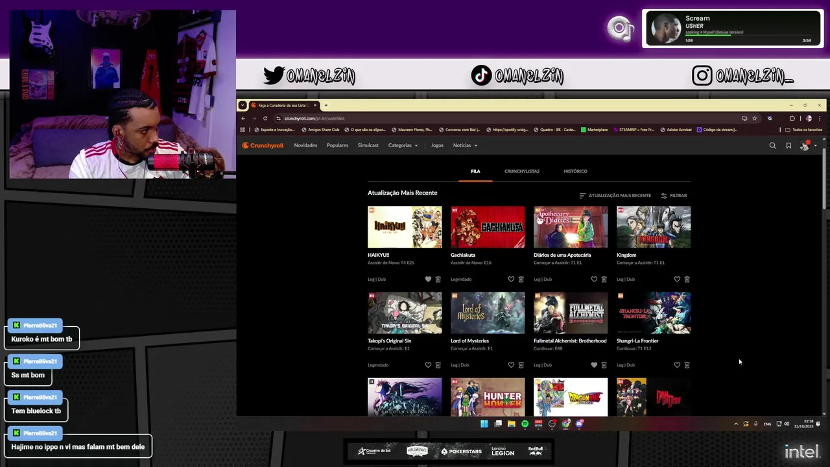
Task: Open the Jogos menu item
Action: click(437, 145)
